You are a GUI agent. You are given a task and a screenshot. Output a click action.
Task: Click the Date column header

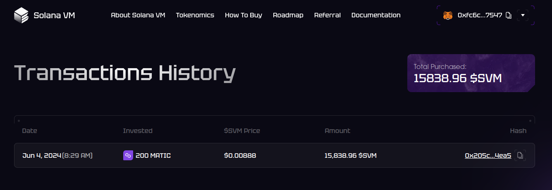pyautogui.click(x=29, y=131)
